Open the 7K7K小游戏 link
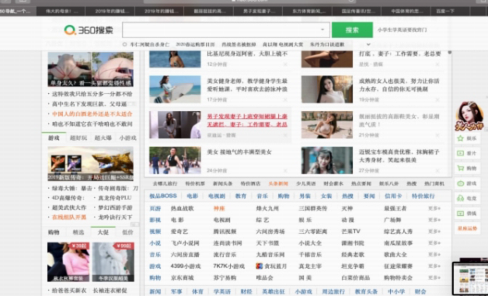Viewport: 488px width, 296px height. [228, 266]
